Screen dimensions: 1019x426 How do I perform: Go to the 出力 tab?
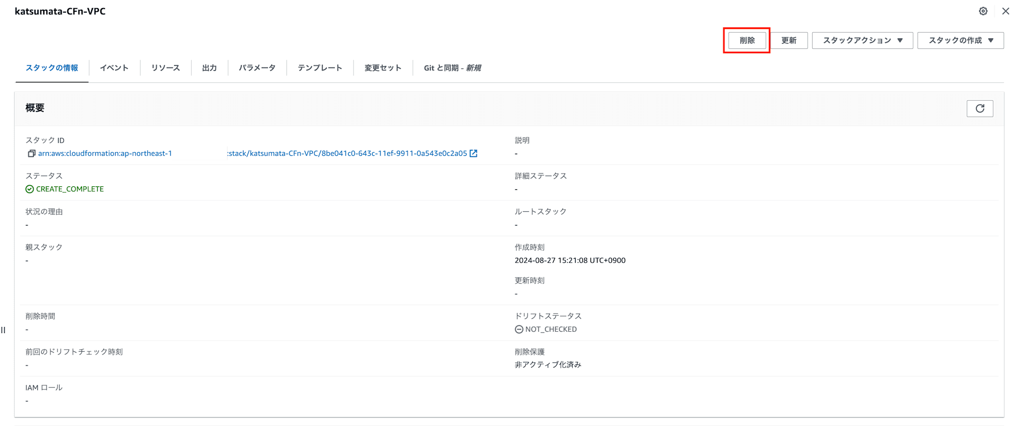tap(209, 68)
